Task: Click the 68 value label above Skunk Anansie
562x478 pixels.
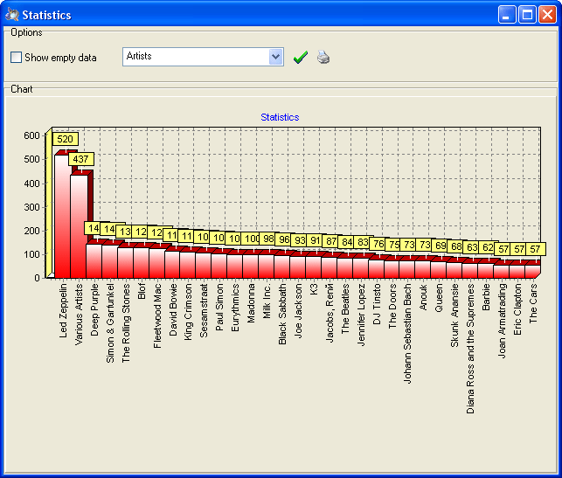Action: (x=456, y=246)
